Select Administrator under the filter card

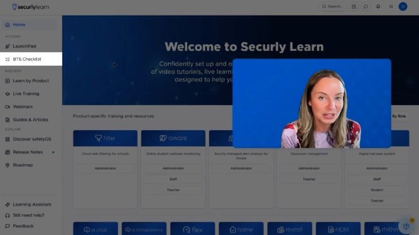tap(106, 168)
